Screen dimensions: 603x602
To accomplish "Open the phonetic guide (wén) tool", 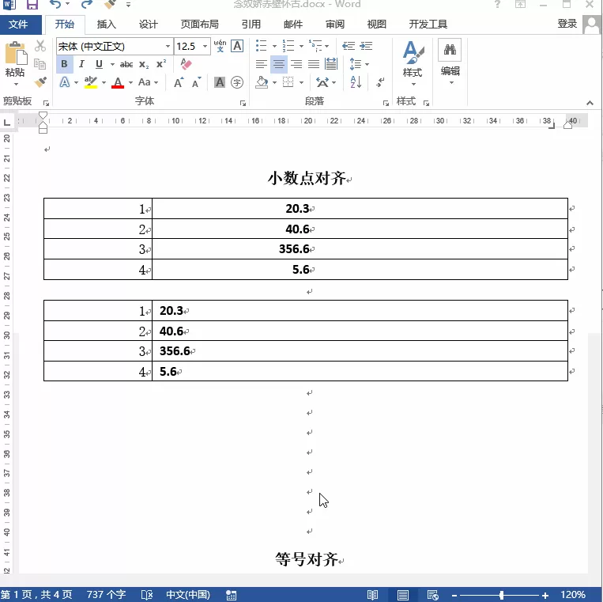I will 220,46.
